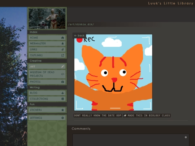Image resolution: width=195 pixels, height=146 pixels.
Task: Click the Luuk's Little Library site title
Action: [x=170, y=3]
